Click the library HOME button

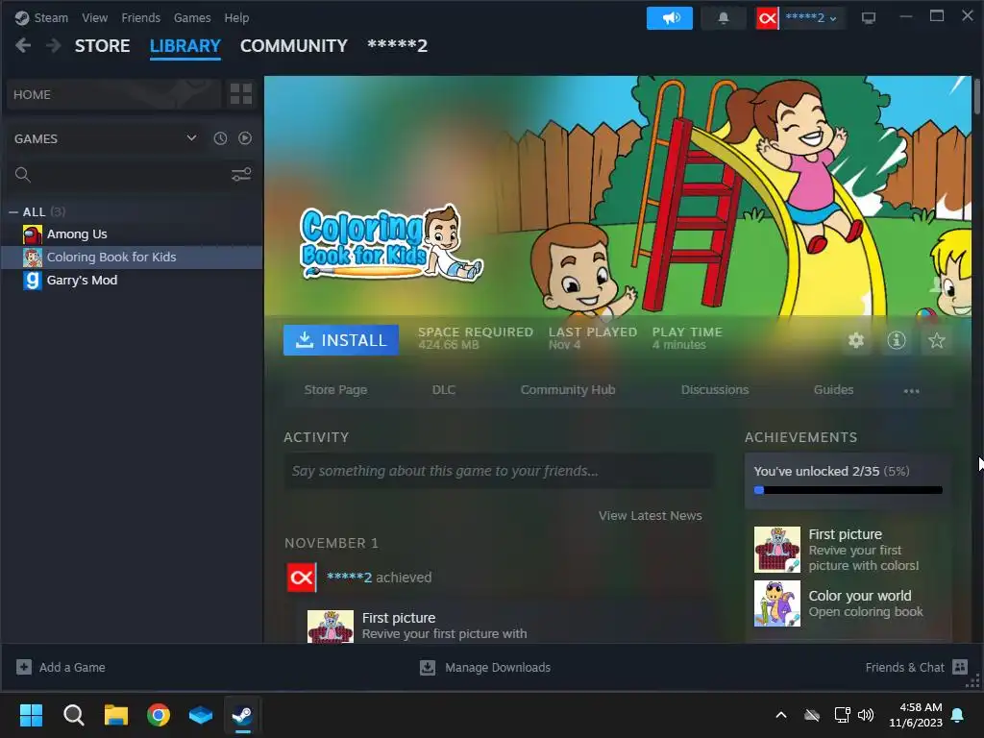pyautogui.click(x=113, y=94)
